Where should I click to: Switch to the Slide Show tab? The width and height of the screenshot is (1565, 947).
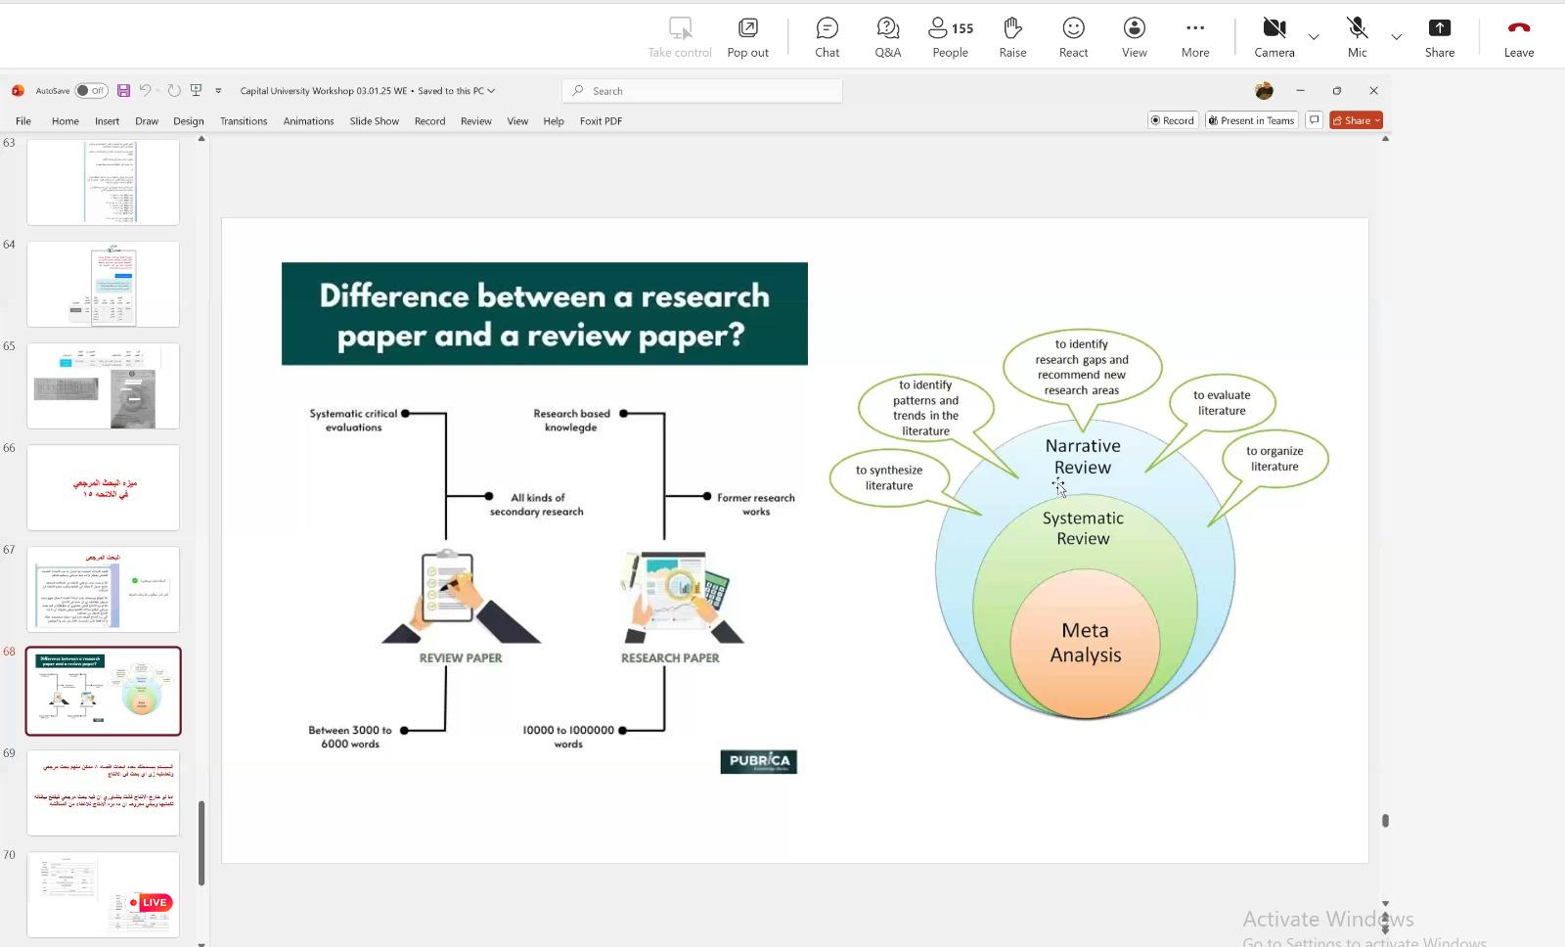click(x=374, y=121)
